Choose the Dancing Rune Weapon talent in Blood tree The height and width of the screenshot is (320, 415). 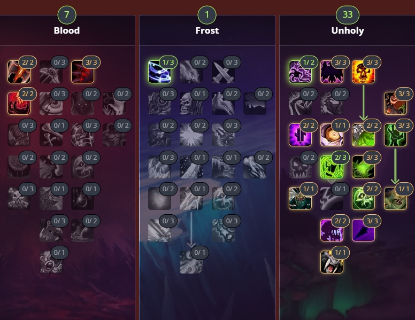point(51,262)
